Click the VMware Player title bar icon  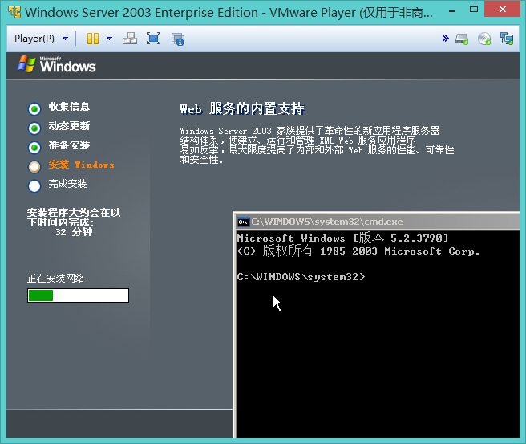14,12
